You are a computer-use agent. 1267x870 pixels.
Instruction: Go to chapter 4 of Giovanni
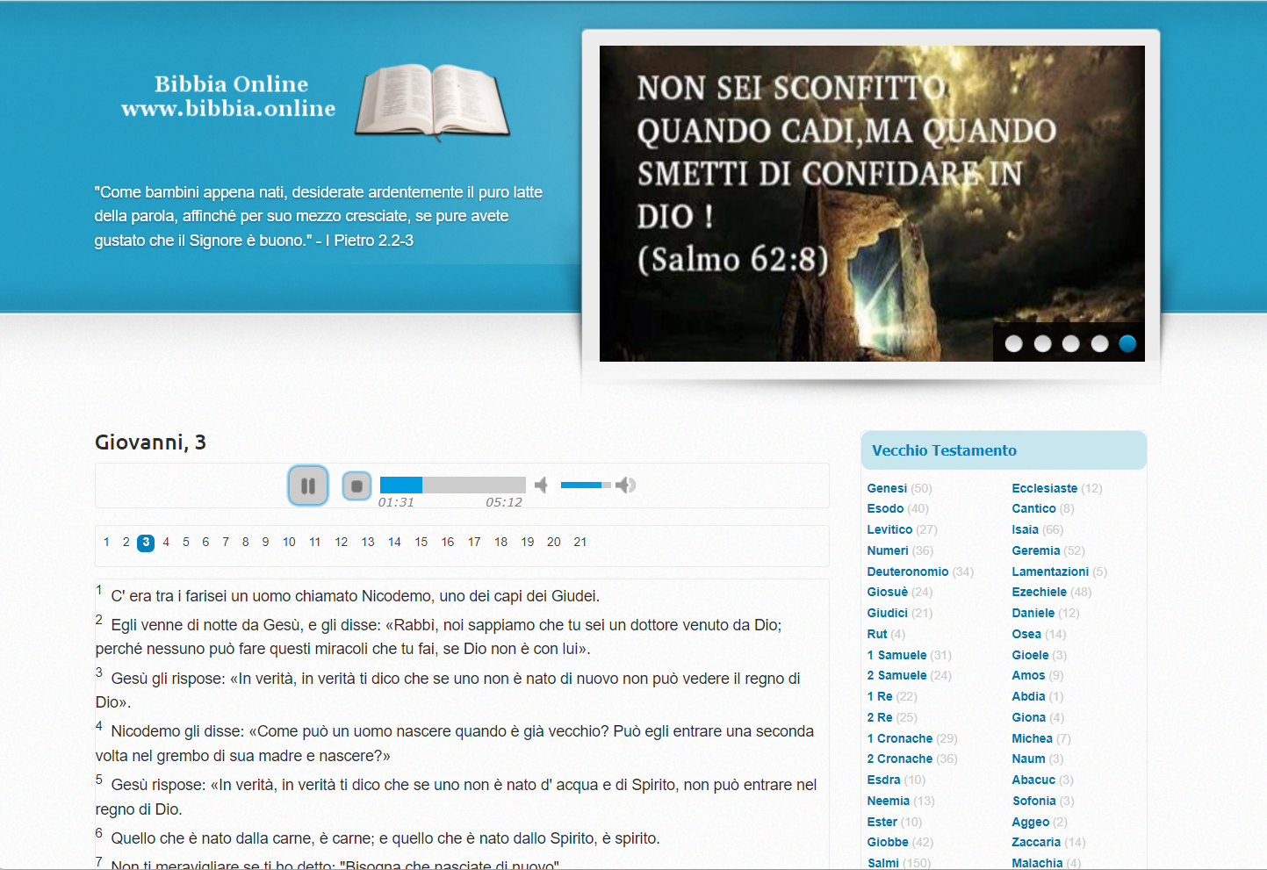coord(166,543)
